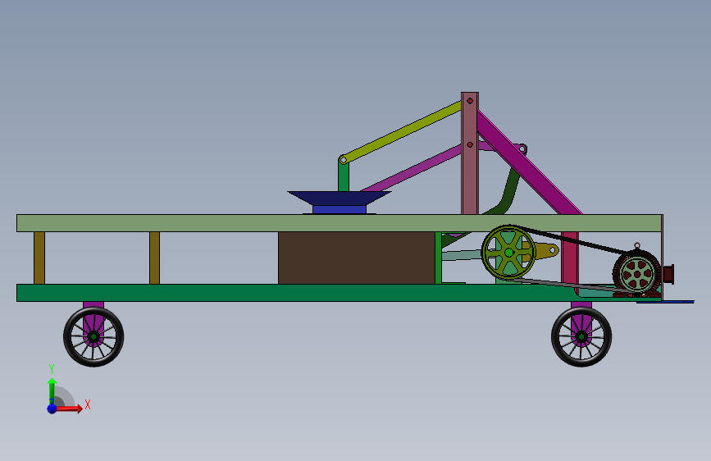
Task: Select the yellow-green inclined link bar
Action: tap(403, 132)
